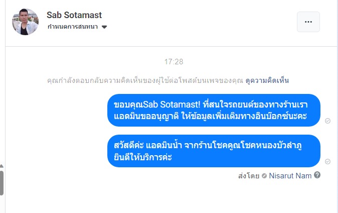This screenshot has height=213, width=338.
Task: Click the help question mark icon
Action: (x=317, y=175)
